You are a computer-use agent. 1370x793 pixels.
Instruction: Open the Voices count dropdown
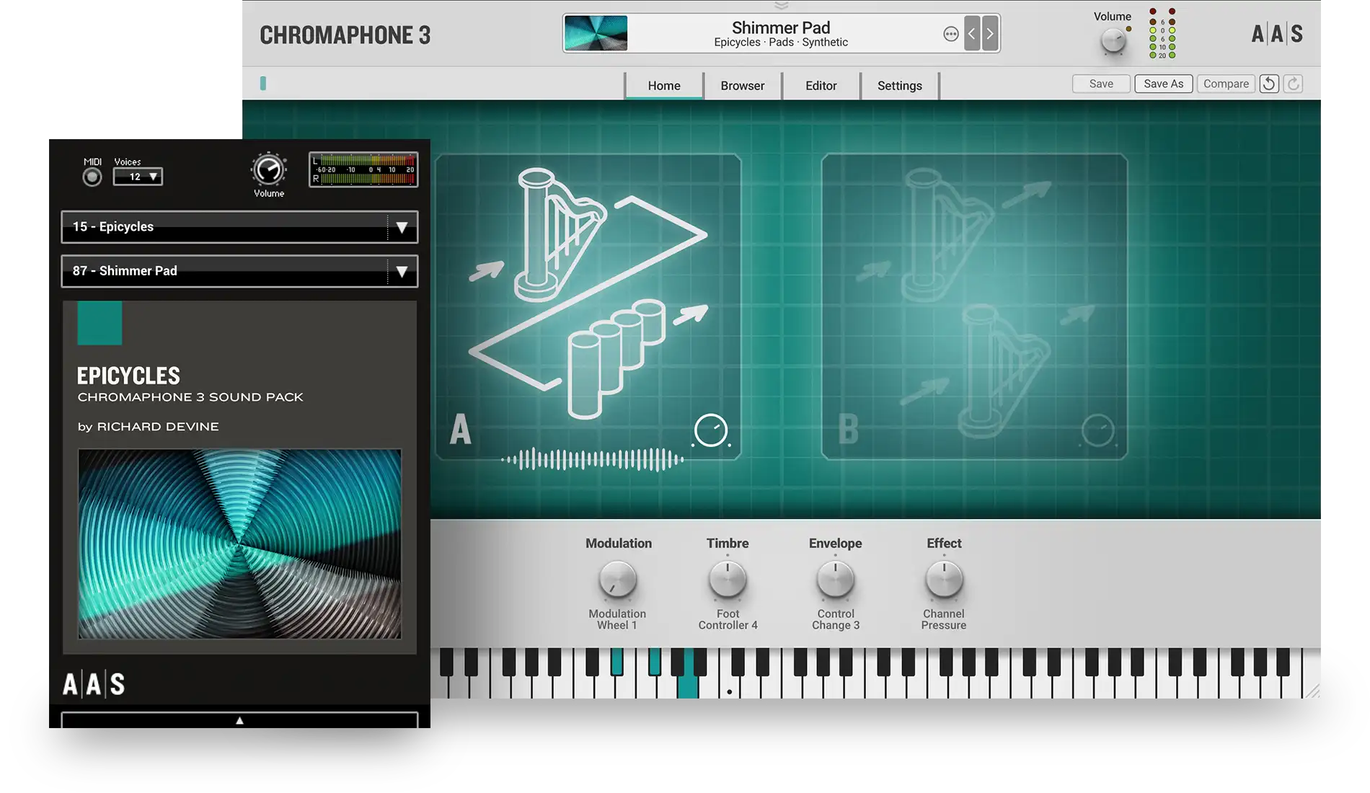click(138, 177)
